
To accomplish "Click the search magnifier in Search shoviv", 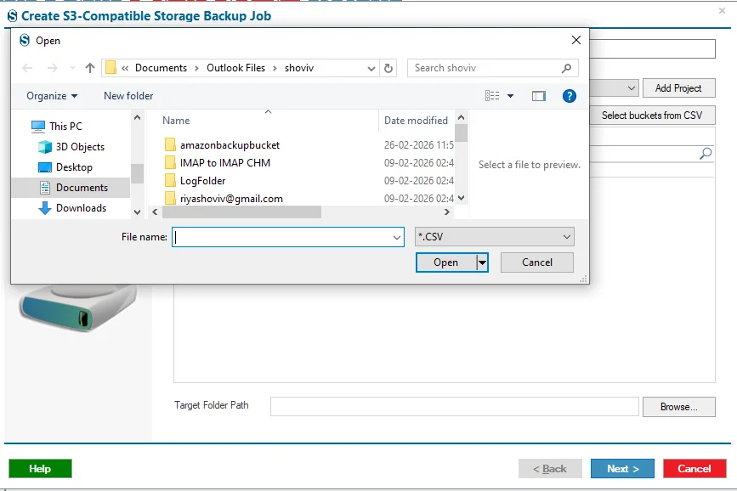I will coord(566,68).
